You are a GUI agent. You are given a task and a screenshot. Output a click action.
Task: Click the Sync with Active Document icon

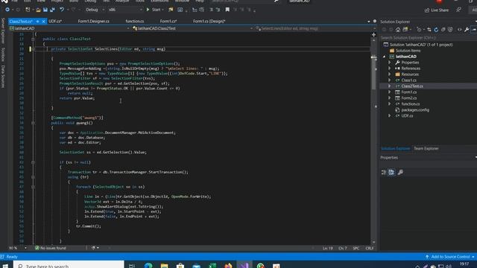[429, 30]
